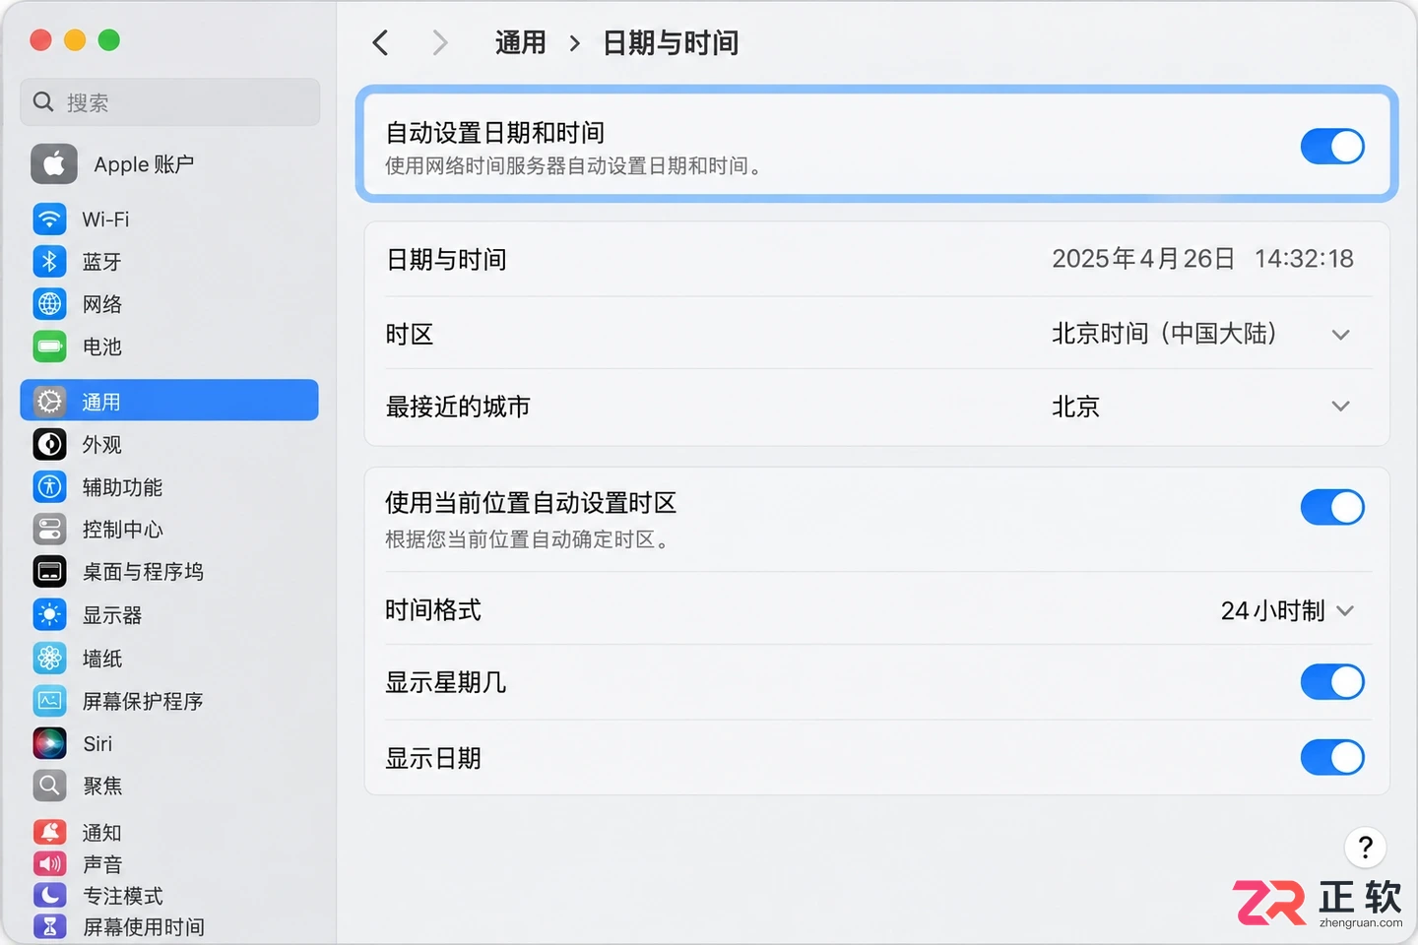Open the 时间格式 24小时制 dropdown
1418x945 pixels.
coord(1287,611)
